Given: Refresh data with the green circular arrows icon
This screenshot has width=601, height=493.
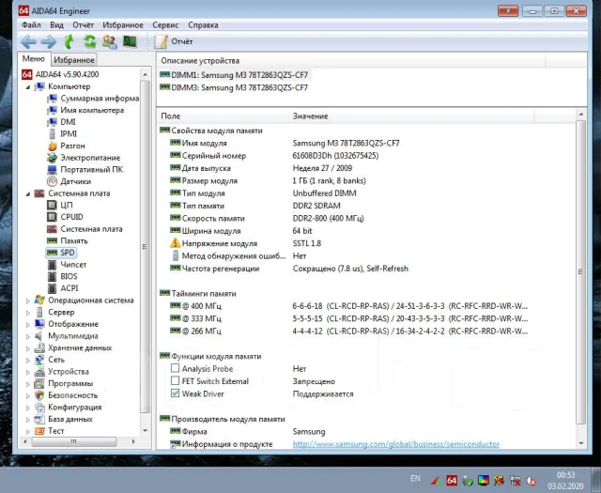Looking at the screenshot, I should pyautogui.click(x=90, y=41).
